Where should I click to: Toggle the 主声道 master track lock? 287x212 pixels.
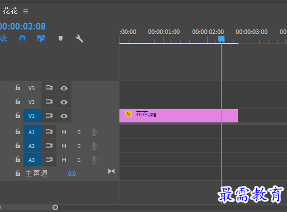click(18, 173)
